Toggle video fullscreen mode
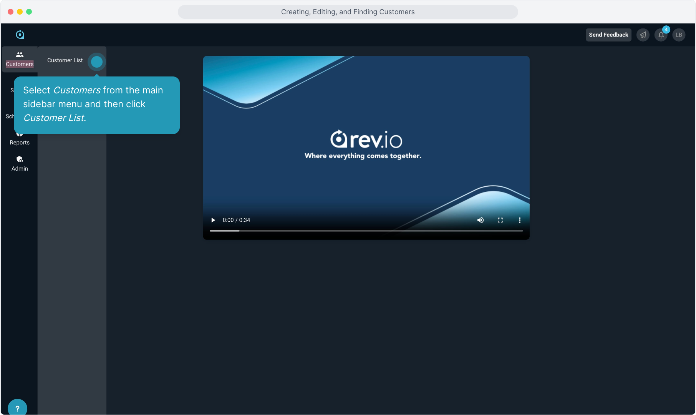The height and width of the screenshot is (415, 696). (500, 220)
